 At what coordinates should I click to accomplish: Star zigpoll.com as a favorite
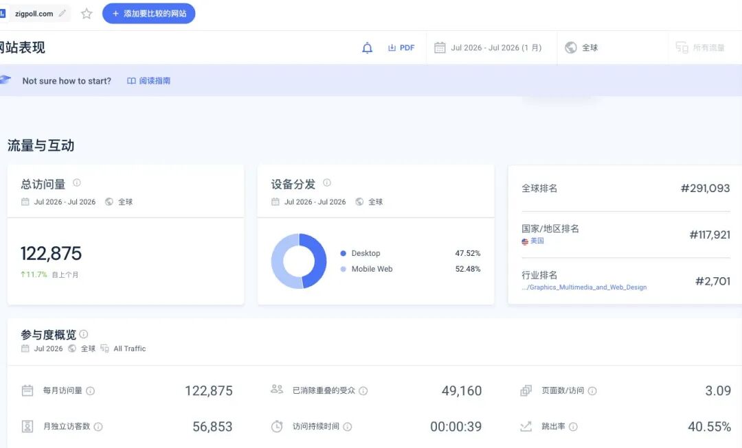[x=86, y=14]
